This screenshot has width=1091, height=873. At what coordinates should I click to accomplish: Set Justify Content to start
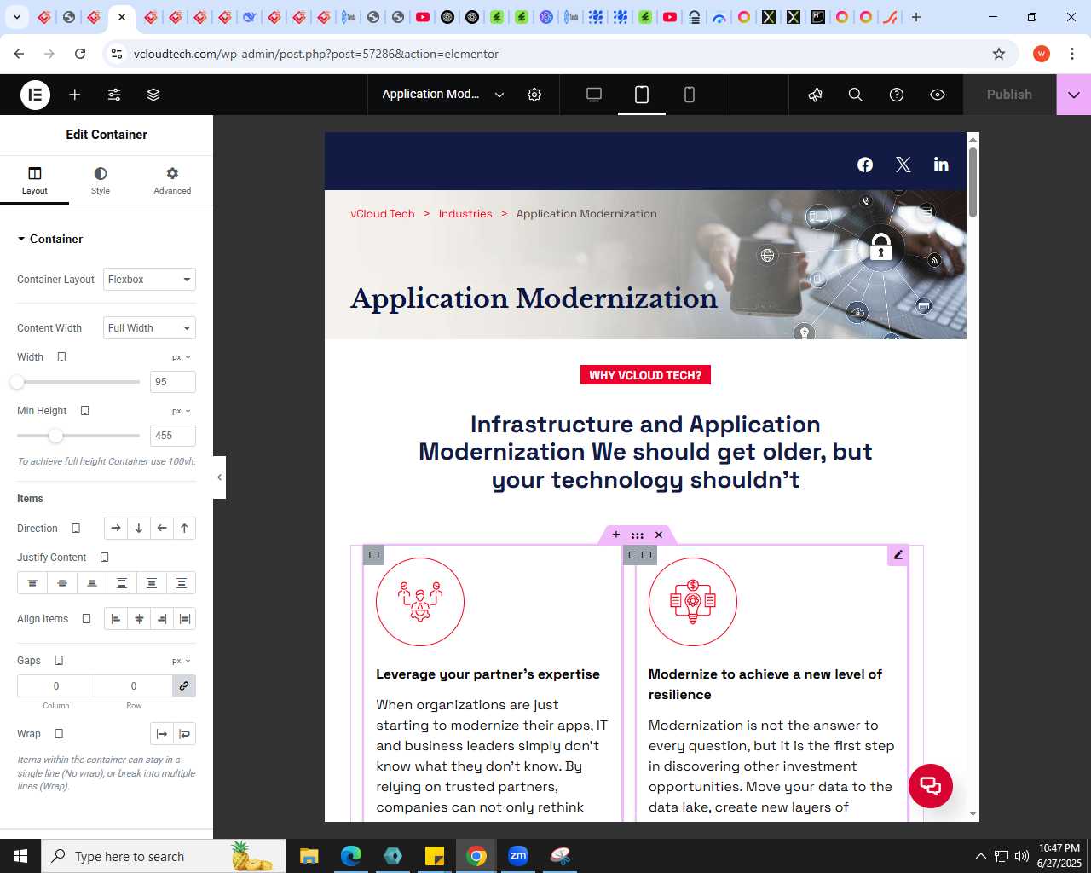tap(32, 583)
